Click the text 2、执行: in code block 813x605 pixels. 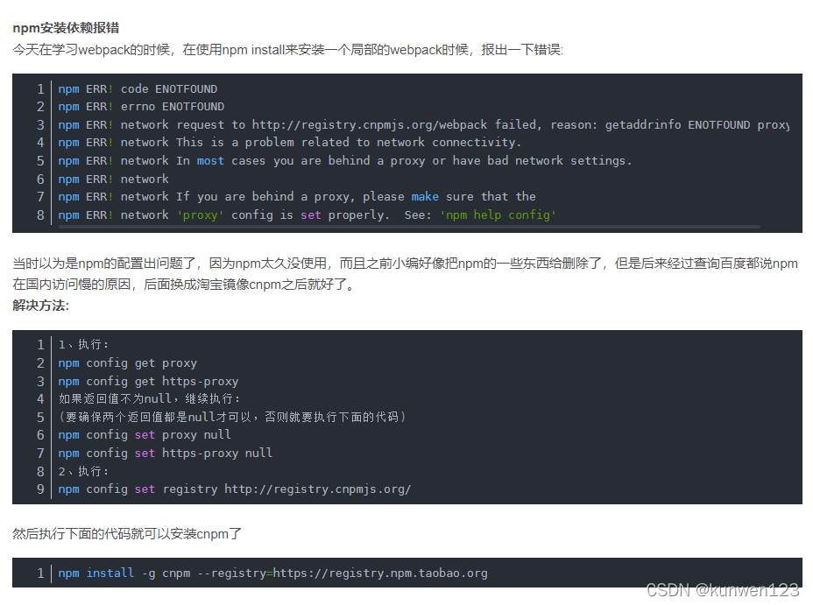[x=85, y=471]
